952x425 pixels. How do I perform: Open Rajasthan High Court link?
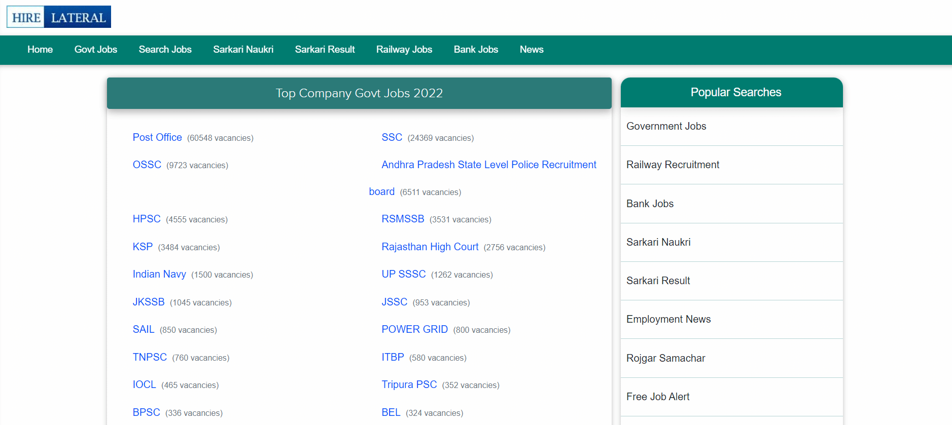(430, 247)
